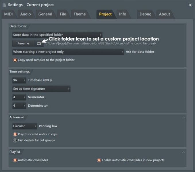This screenshot has height=172, width=195.
Task: Enable Fast declick for cut groups
Action: click(15, 140)
